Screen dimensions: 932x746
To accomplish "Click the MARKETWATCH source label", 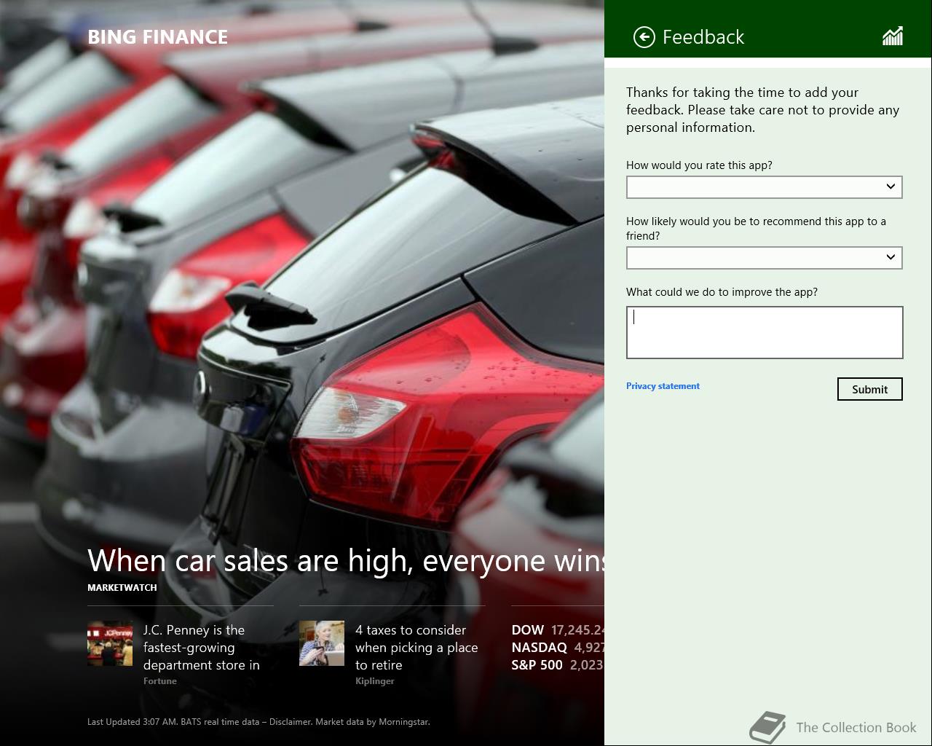I will (122, 587).
